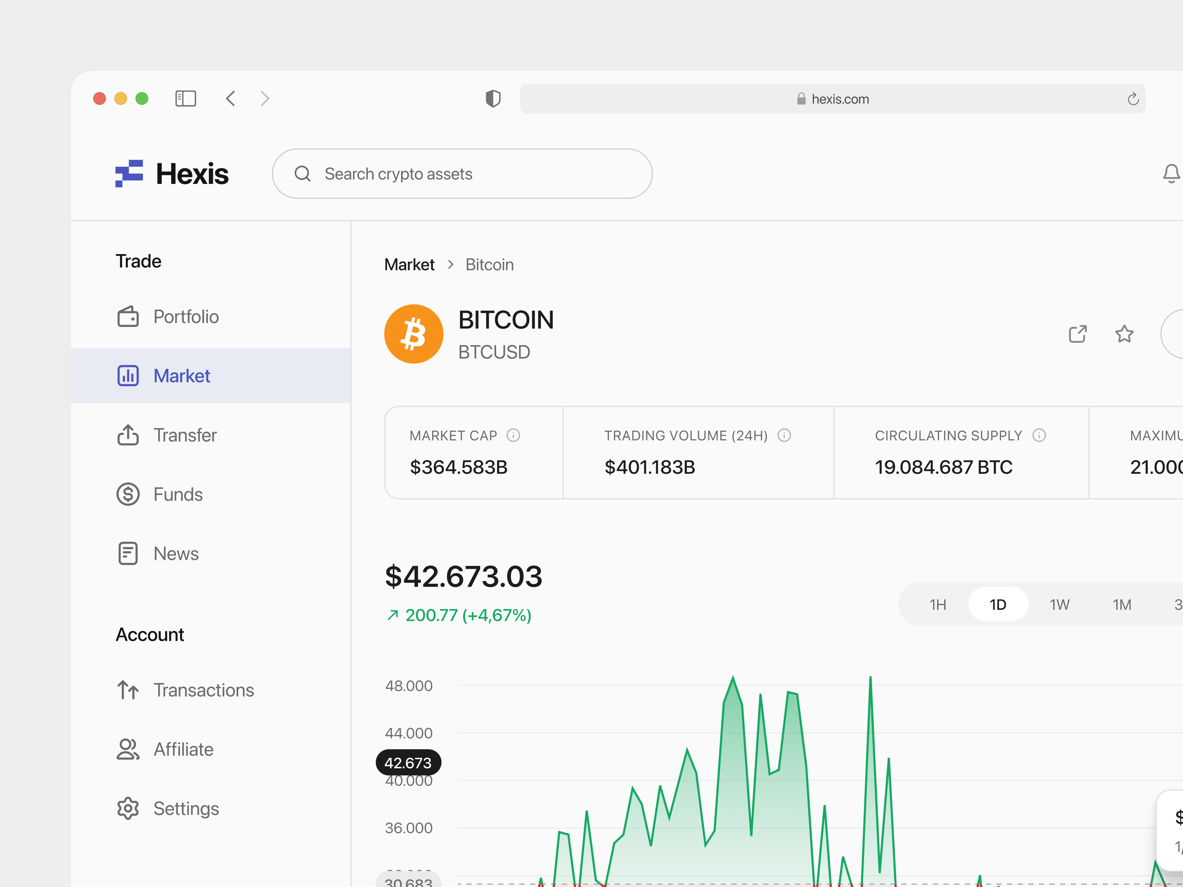Go back in browser

pyautogui.click(x=231, y=98)
